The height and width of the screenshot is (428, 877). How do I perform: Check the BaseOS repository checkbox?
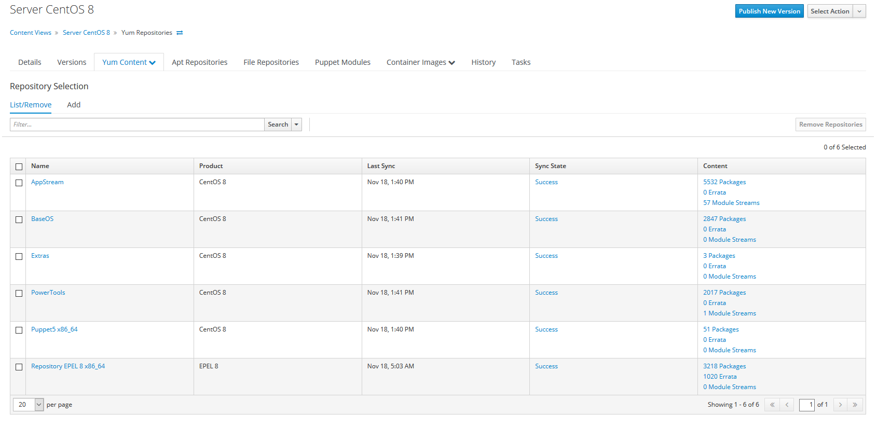pyautogui.click(x=19, y=219)
